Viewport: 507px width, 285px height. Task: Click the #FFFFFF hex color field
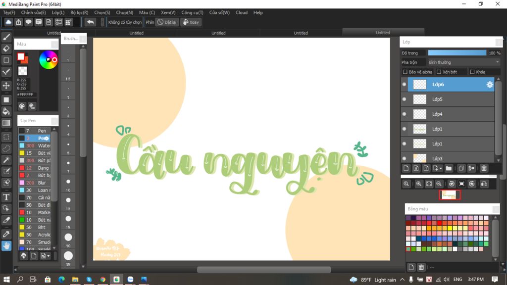pos(26,95)
